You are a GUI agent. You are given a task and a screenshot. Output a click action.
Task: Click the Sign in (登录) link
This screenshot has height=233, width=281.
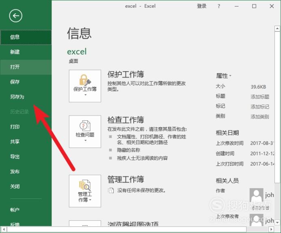(x=201, y=6)
